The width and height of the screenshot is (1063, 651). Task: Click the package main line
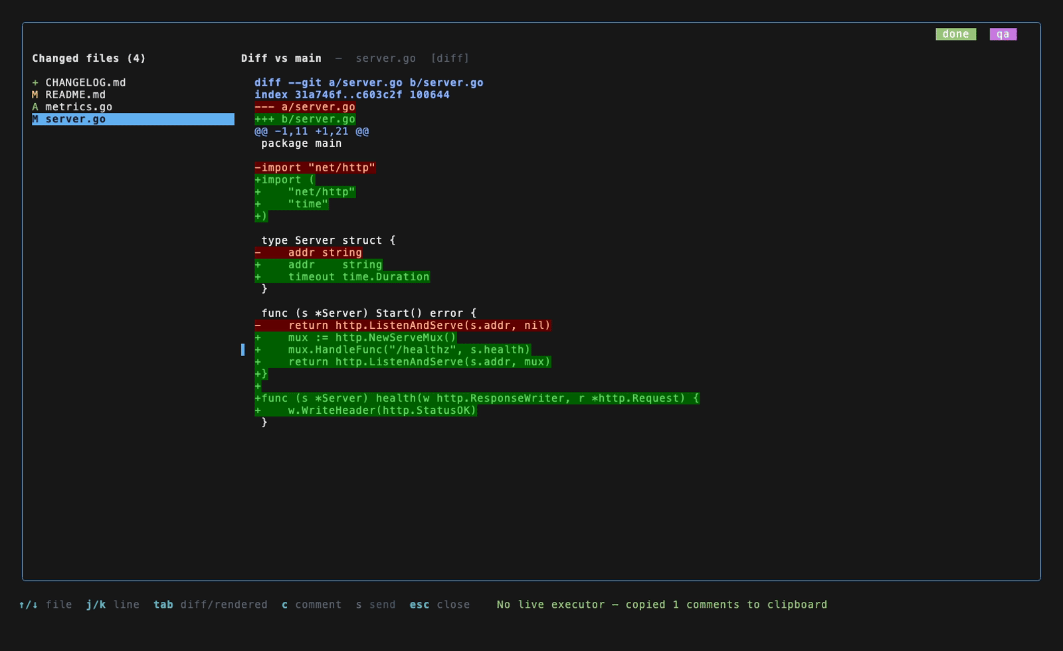[x=302, y=143]
